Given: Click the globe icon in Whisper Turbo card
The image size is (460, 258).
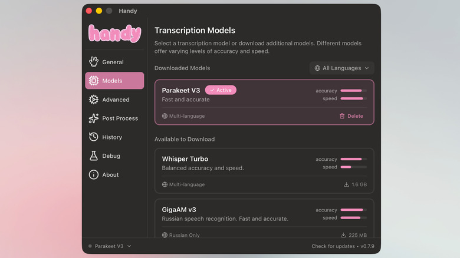Looking at the screenshot, I should pos(165,184).
